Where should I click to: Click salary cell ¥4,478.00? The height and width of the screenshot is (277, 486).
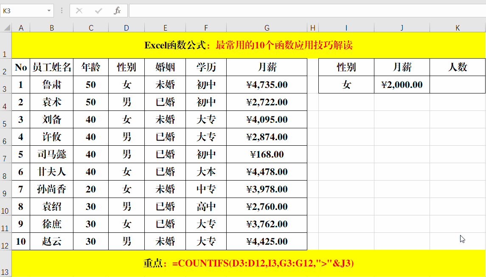pos(267,172)
